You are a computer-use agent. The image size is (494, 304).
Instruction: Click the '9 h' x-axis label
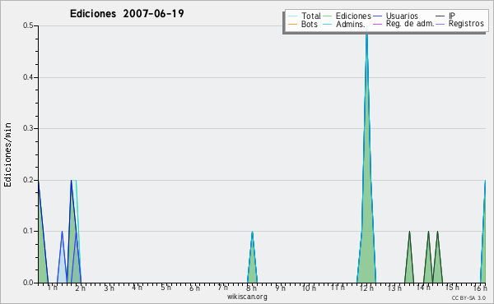pos(280,288)
